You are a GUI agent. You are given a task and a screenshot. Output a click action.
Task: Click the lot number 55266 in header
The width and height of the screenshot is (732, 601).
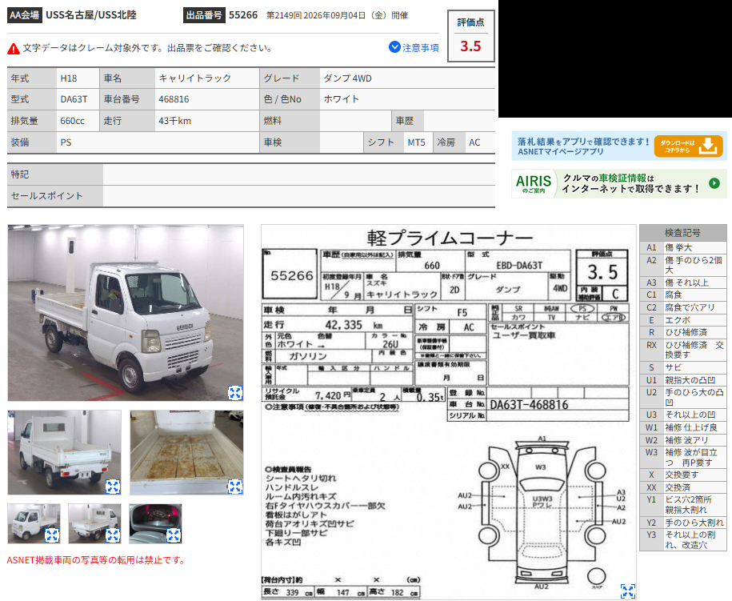(243, 15)
